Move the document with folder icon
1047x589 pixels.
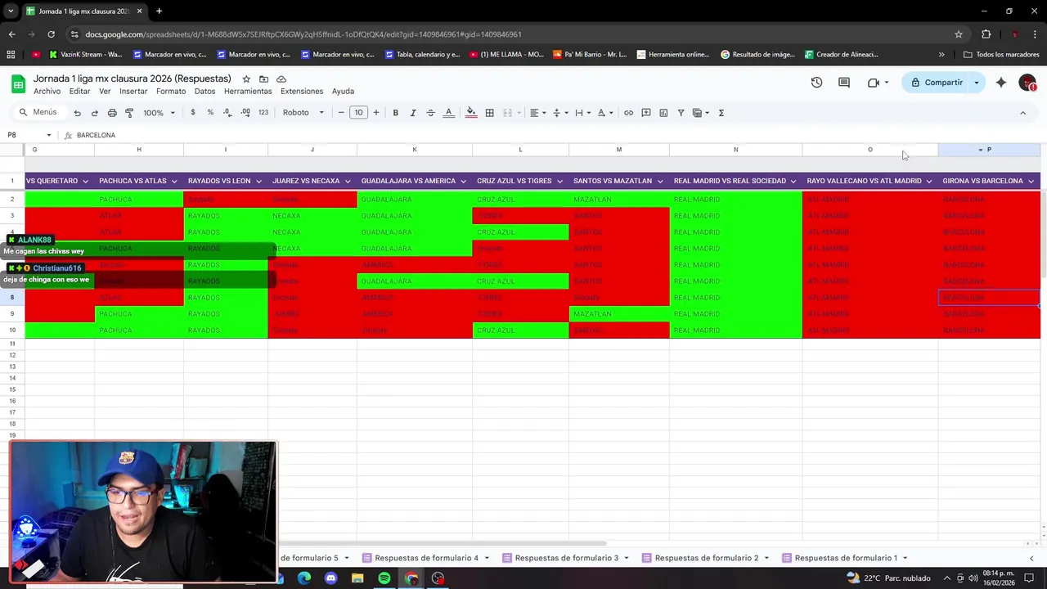[x=263, y=79]
